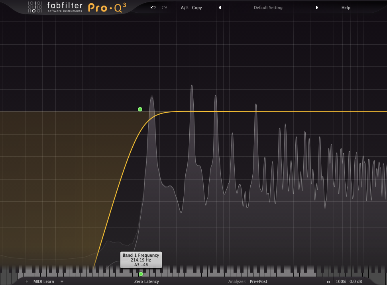Viewport: 387px width, 285px height.
Task: Undo the last change
Action: click(153, 8)
